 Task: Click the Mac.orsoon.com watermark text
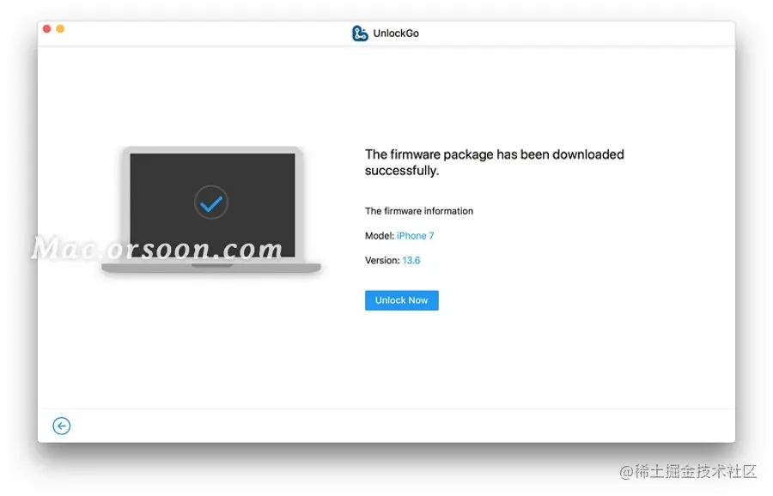157,249
